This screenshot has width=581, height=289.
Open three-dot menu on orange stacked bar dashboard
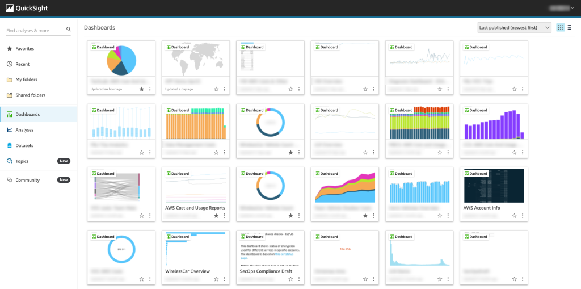tap(224, 153)
